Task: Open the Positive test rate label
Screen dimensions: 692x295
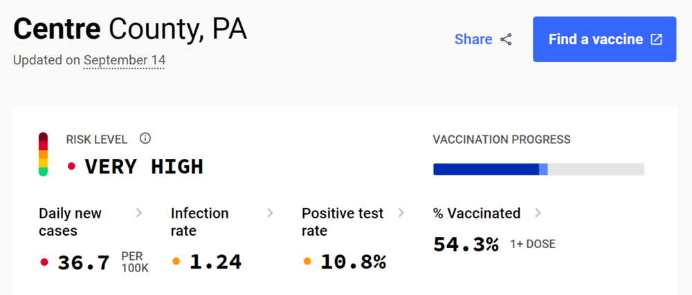Action: (x=343, y=222)
